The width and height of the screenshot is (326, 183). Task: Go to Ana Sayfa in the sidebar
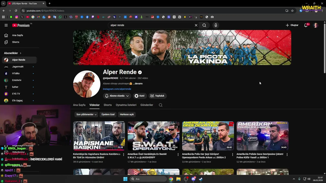pos(19,35)
